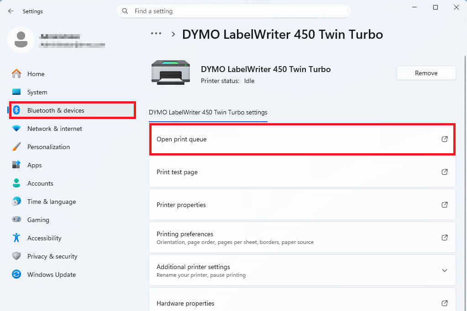Select Bluetooth & devices in sidebar
Viewport: 467px width, 311px height.
(72, 110)
